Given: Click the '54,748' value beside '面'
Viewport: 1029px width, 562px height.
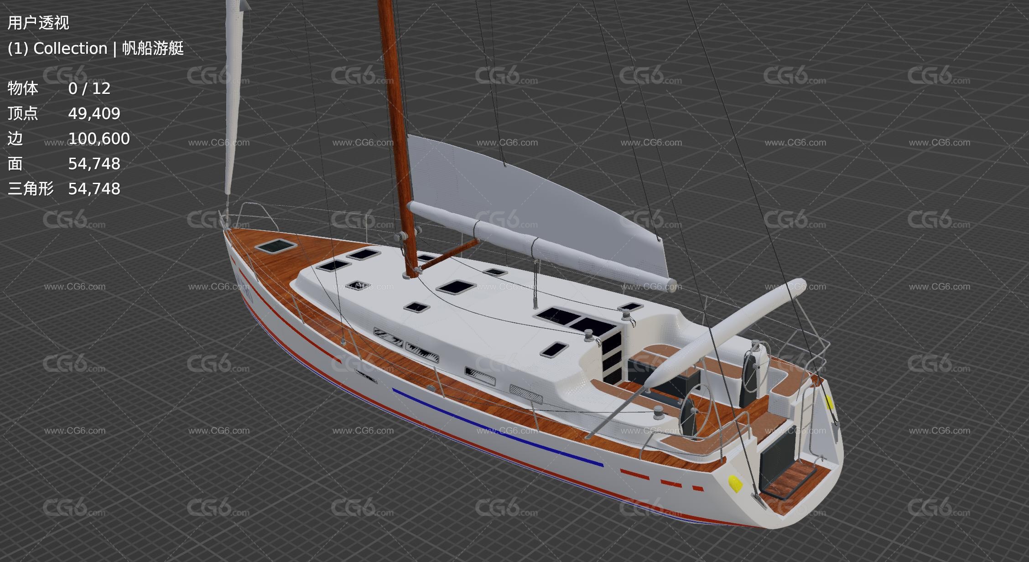Looking at the screenshot, I should [x=94, y=164].
